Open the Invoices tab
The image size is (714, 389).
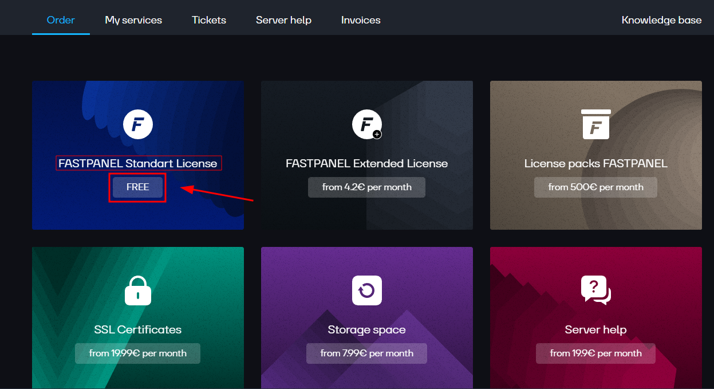pos(361,20)
